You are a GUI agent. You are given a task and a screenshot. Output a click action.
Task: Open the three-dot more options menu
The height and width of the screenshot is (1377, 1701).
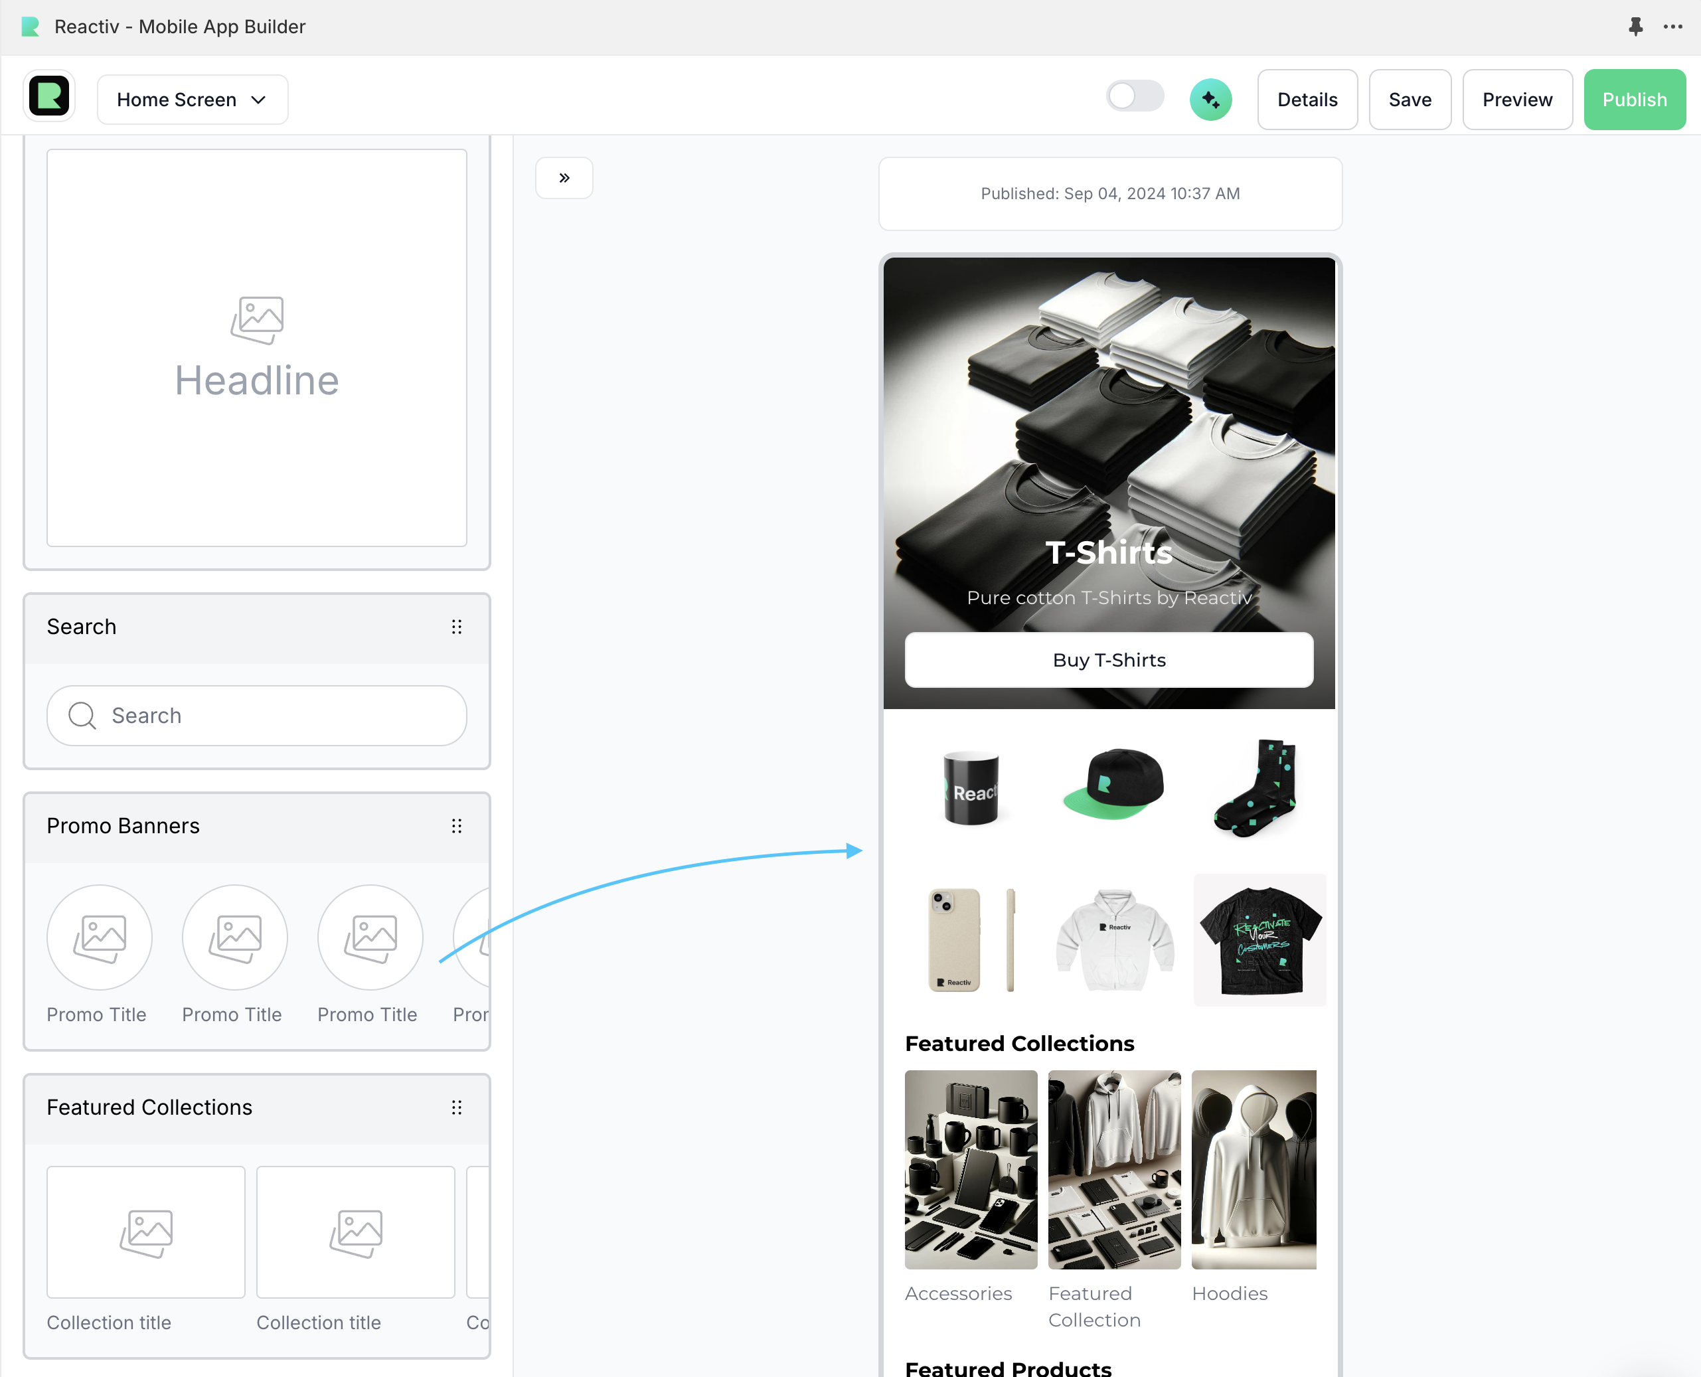(x=1672, y=26)
